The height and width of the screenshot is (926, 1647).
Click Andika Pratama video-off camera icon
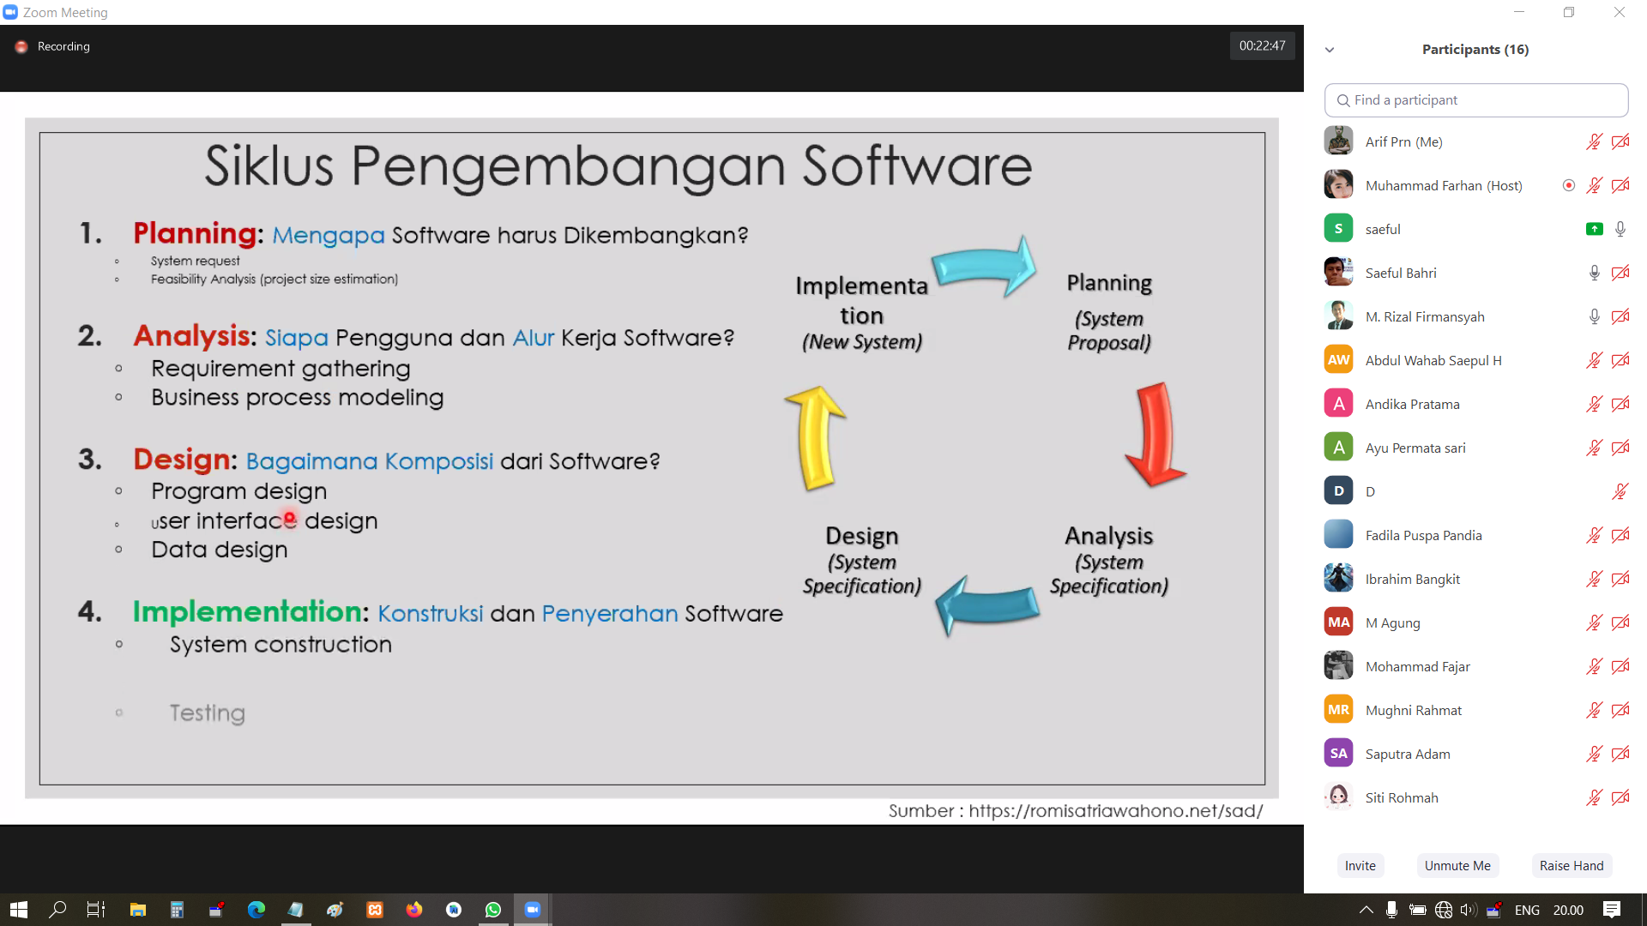click(1620, 404)
